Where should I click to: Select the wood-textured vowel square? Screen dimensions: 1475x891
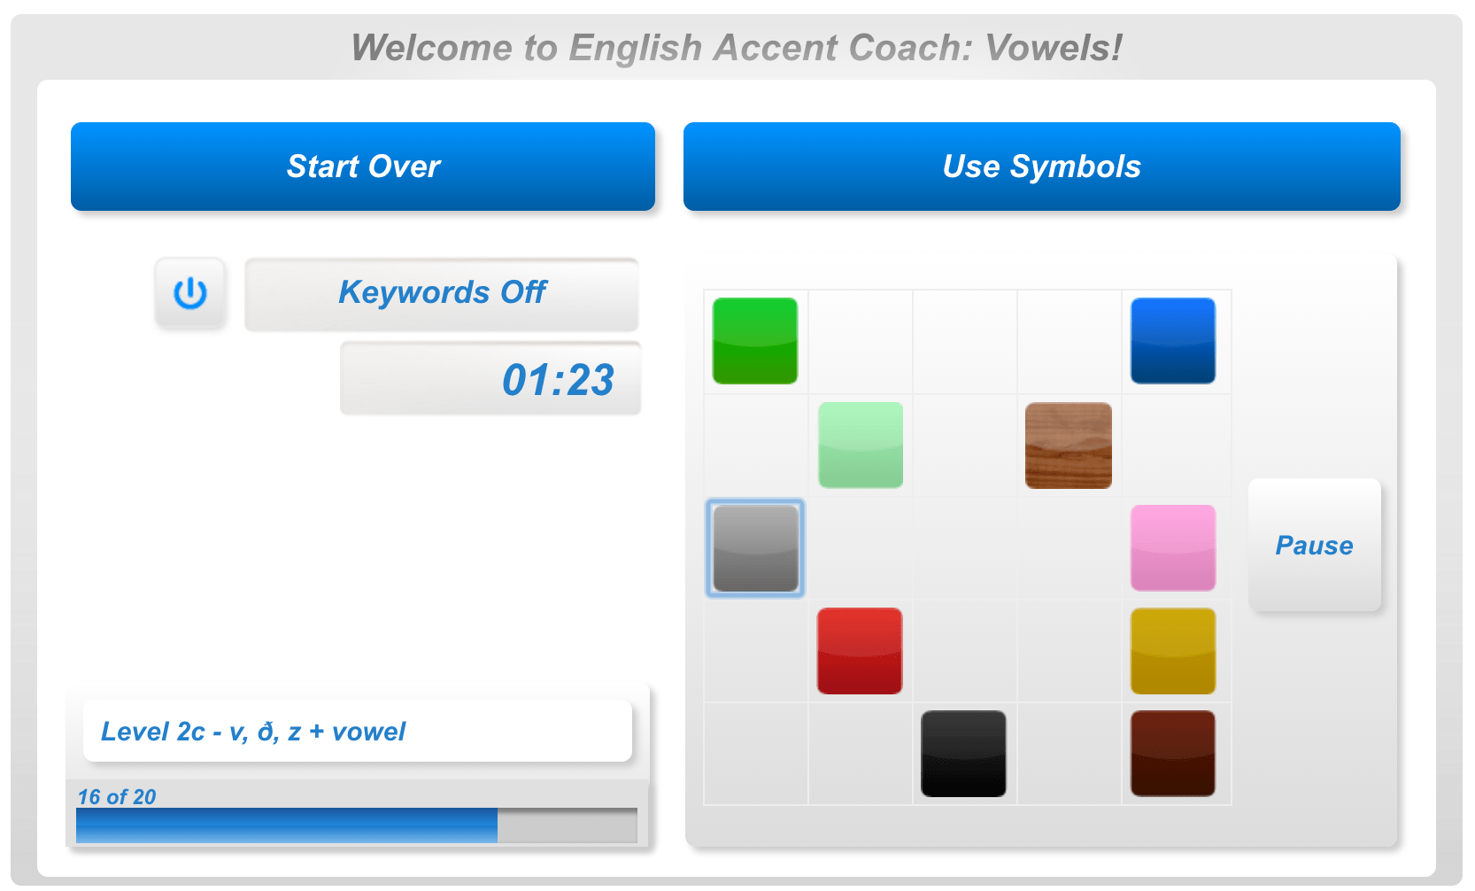1069,445
